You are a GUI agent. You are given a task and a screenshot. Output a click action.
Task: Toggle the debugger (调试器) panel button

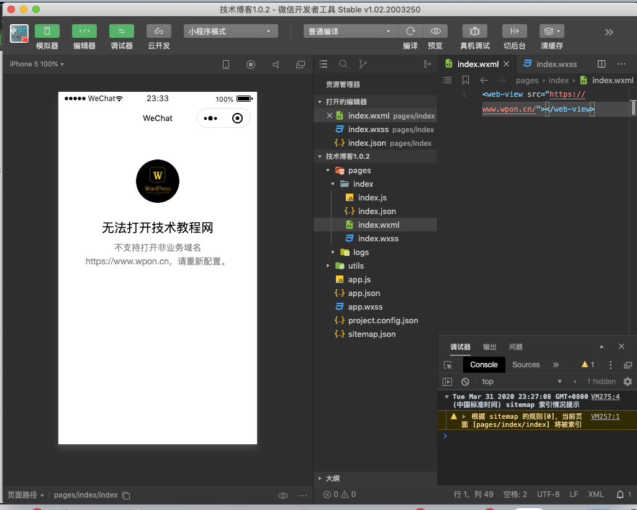tap(122, 31)
